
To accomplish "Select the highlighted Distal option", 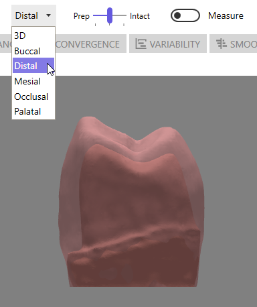I will pyautogui.click(x=33, y=66).
